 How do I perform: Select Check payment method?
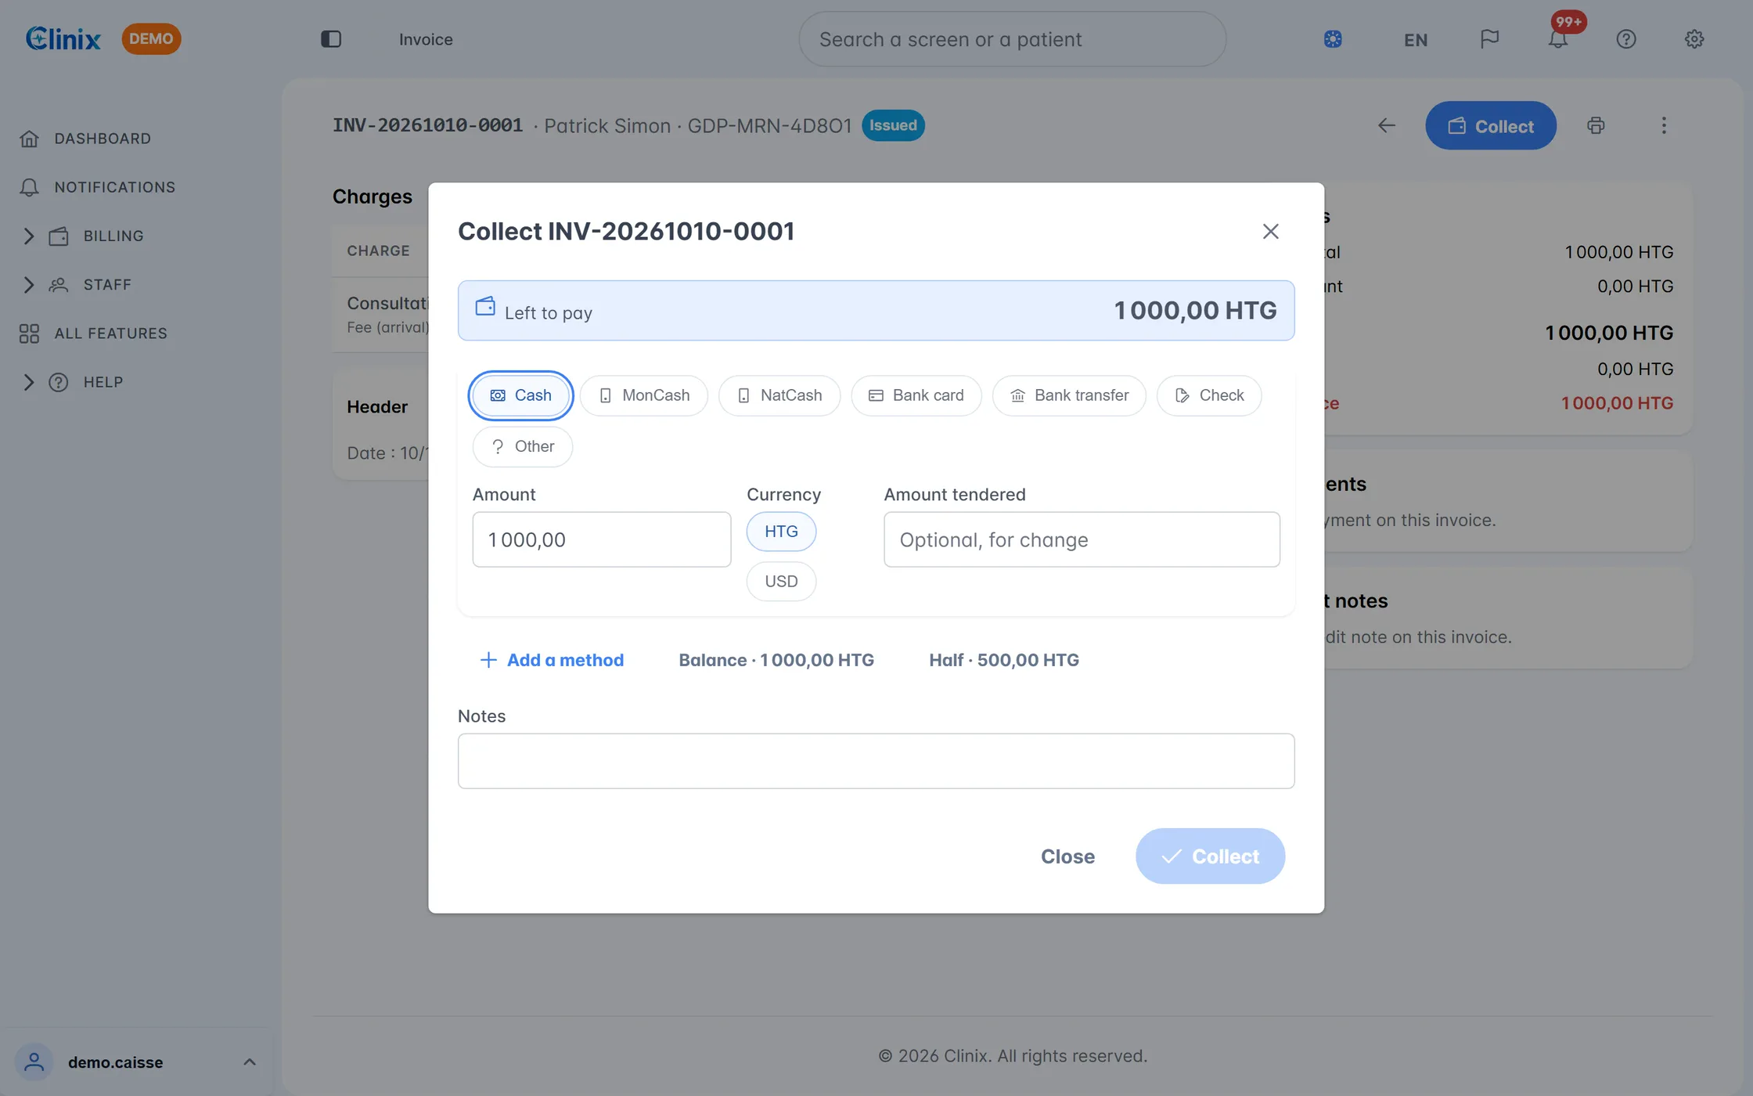pyautogui.click(x=1209, y=395)
